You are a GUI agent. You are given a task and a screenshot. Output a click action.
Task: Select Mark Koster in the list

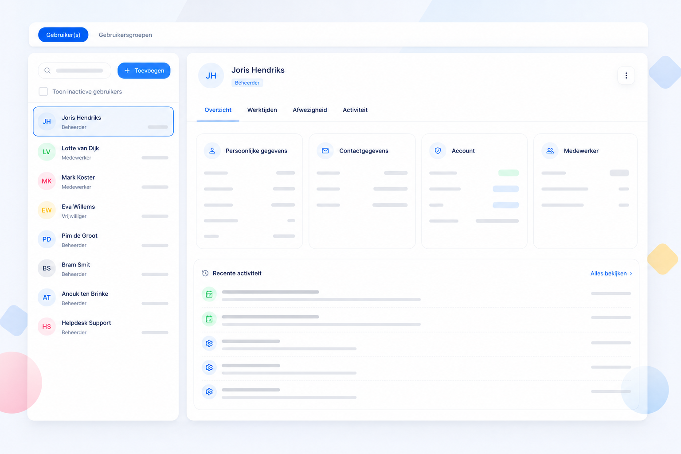[x=103, y=181]
